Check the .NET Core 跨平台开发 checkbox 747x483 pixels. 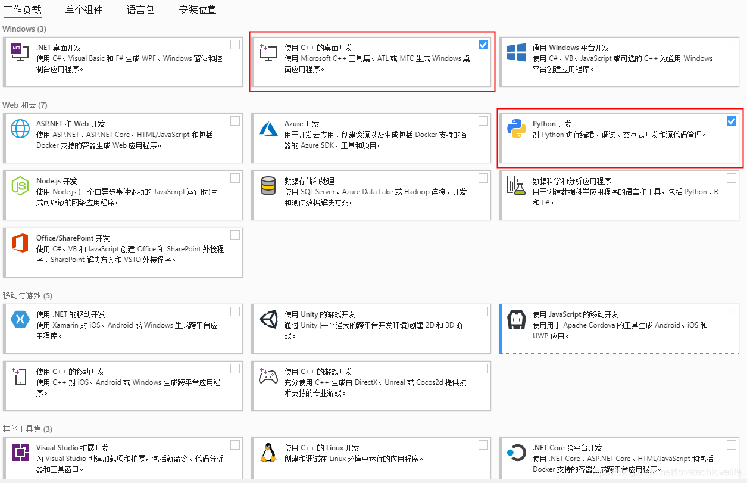pyautogui.click(x=732, y=445)
